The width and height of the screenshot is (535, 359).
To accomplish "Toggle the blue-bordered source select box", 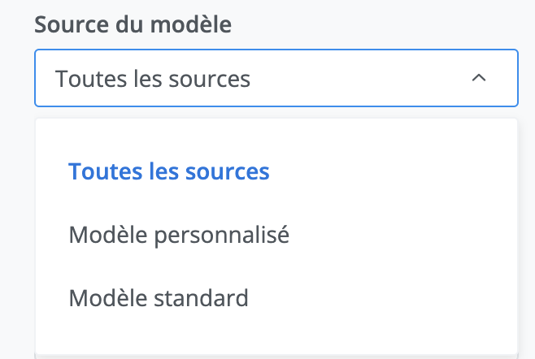I will 276,78.
